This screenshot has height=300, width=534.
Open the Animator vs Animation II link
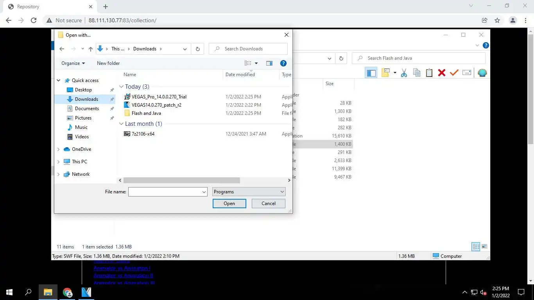click(123, 276)
